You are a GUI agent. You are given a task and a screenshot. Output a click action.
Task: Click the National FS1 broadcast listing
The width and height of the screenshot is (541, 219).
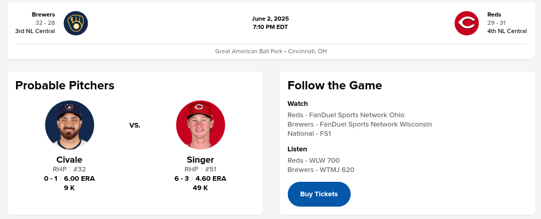click(x=309, y=134)
